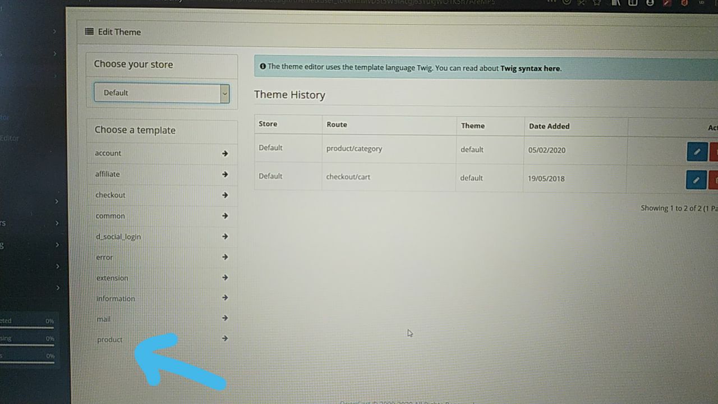Screen dimensions: 718x404
Task: Click arrow icon next to d_social_login
Action: point(225,236)
